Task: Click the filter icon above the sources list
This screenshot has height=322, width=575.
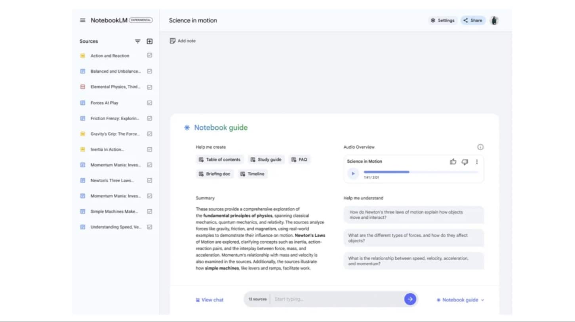Action: point(137,41)
